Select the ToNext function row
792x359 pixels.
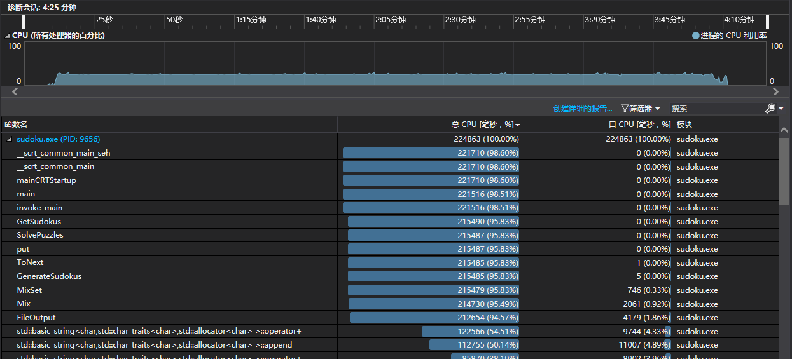click(389, 262)
